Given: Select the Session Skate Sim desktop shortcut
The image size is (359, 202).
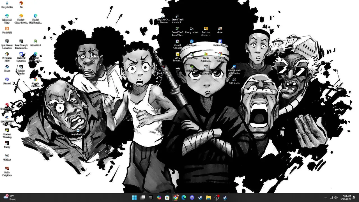Looking at the screenshot, I should pyautogui.click(x=7, y=108).
